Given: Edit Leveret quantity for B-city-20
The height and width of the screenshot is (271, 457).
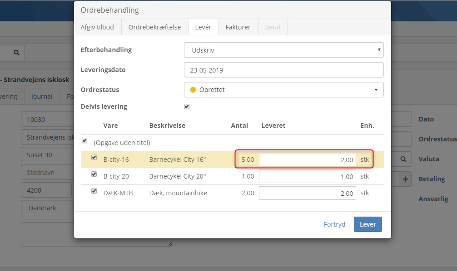Looking at the screenshot, I should click(307, 177).
